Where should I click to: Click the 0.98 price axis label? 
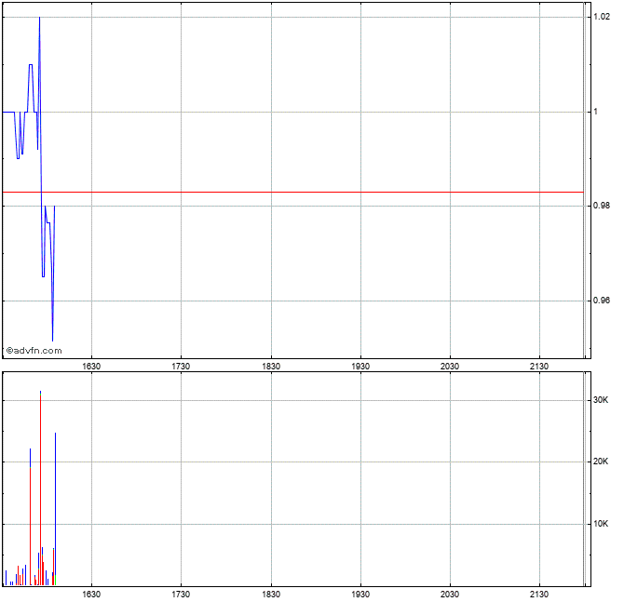click(602, 206)
